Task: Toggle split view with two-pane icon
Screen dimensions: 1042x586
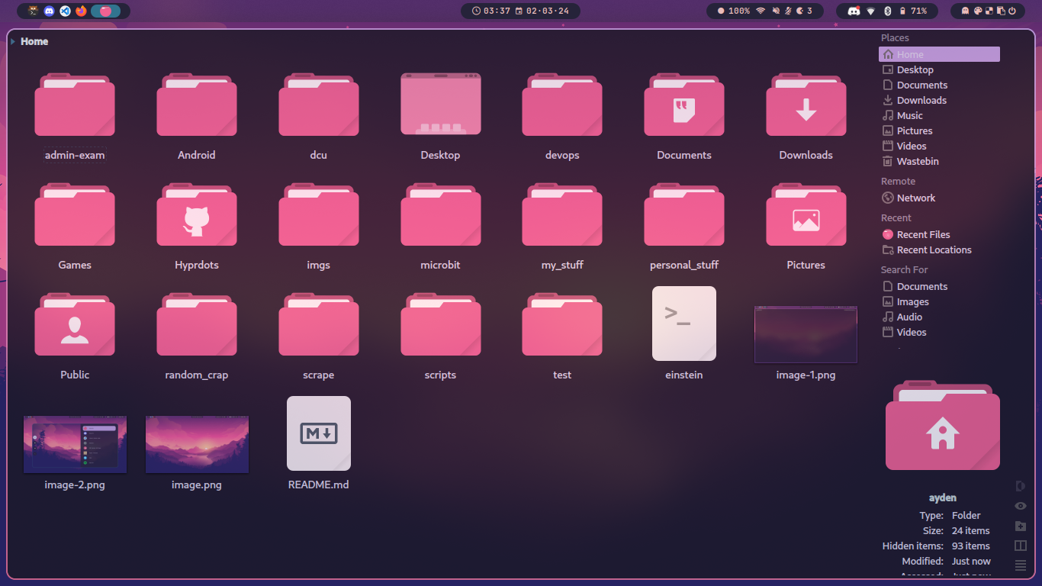Action: [x=1021, y=546]
